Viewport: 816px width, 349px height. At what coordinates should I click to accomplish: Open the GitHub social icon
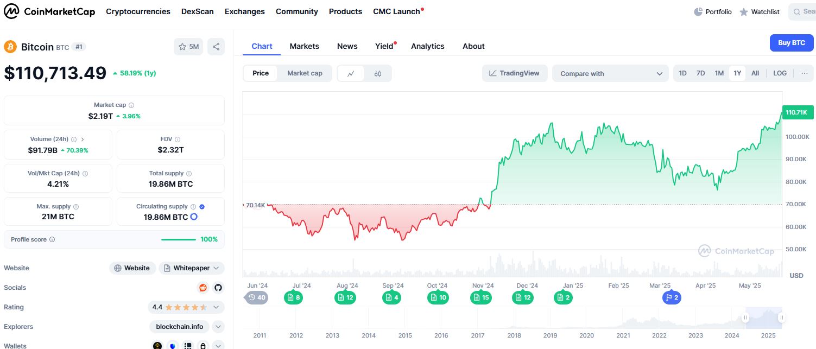point(218,288)
